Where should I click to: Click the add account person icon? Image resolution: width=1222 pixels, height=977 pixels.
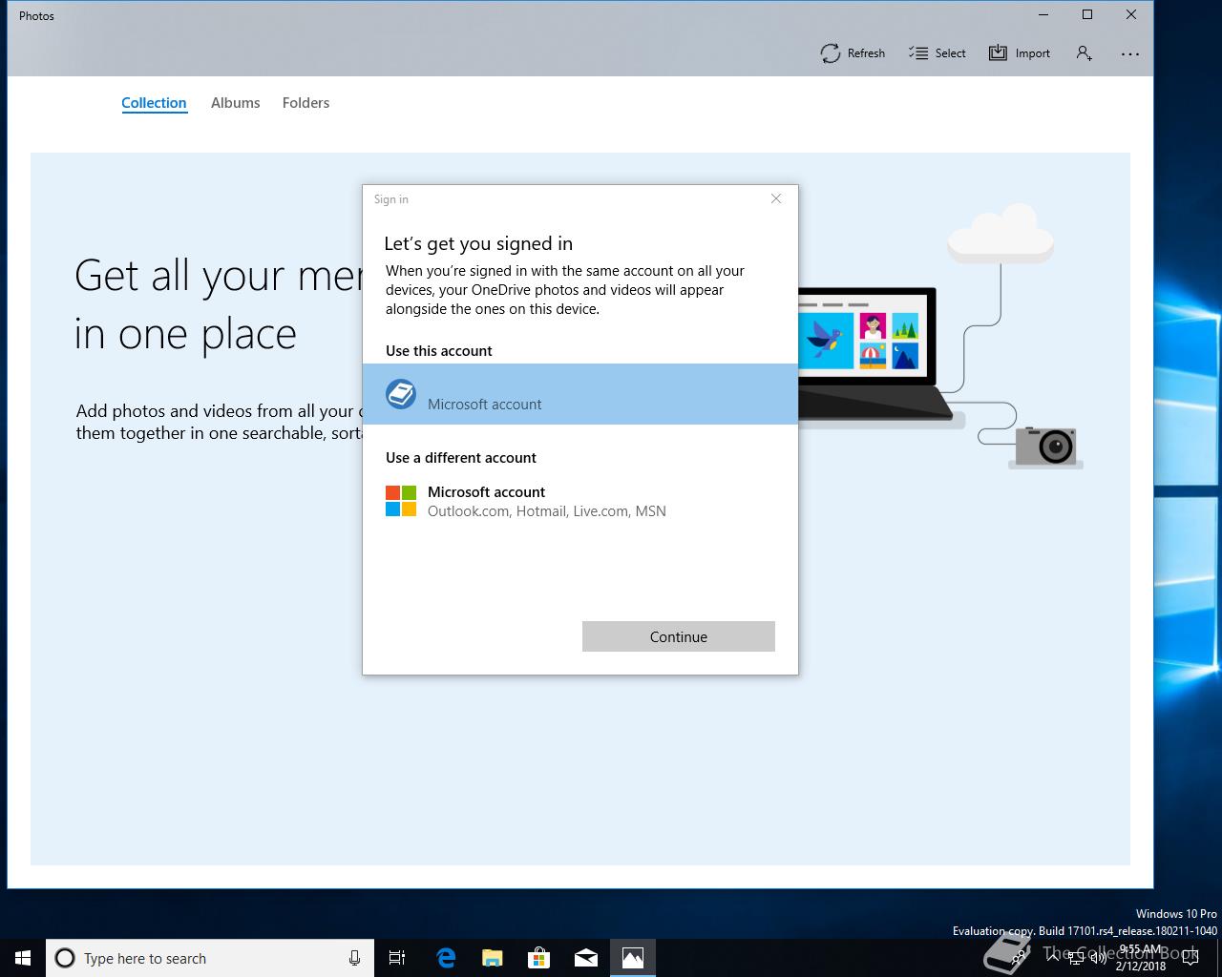(1084, 53)
